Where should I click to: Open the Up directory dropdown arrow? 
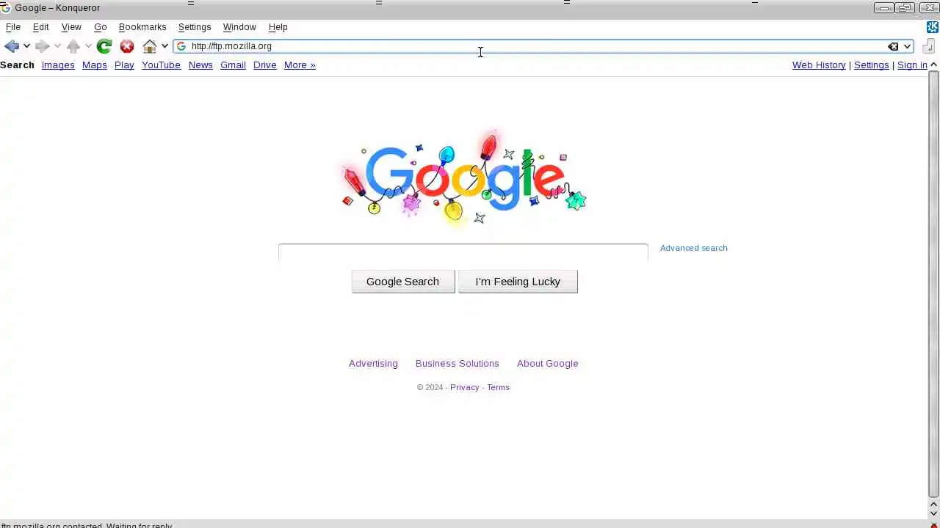(88, 46)
